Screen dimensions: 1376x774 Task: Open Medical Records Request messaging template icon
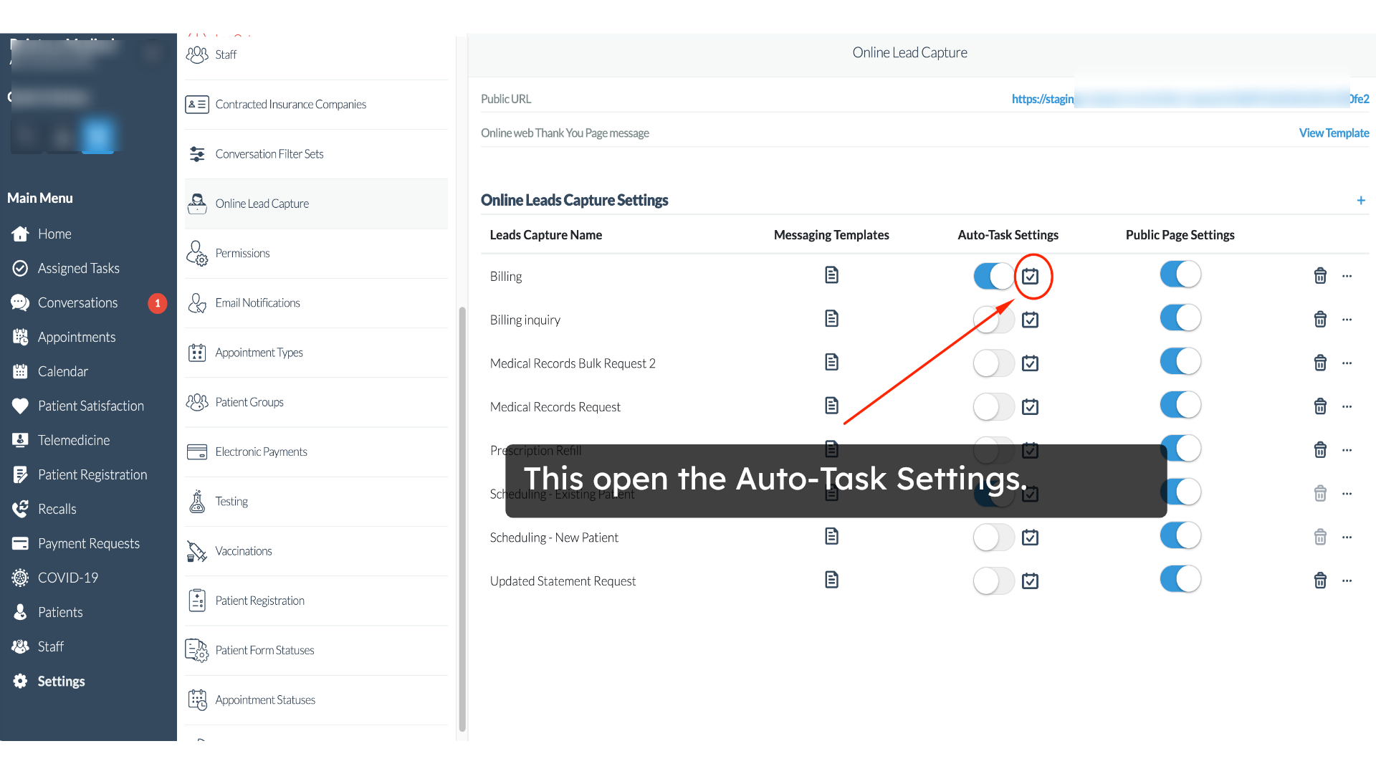(x=831, y=406)
